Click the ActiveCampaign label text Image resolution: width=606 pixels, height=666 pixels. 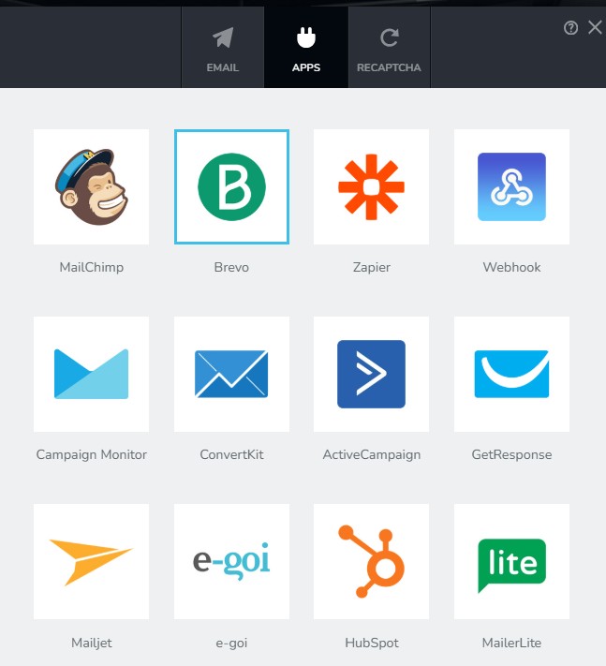click(371, 455)
